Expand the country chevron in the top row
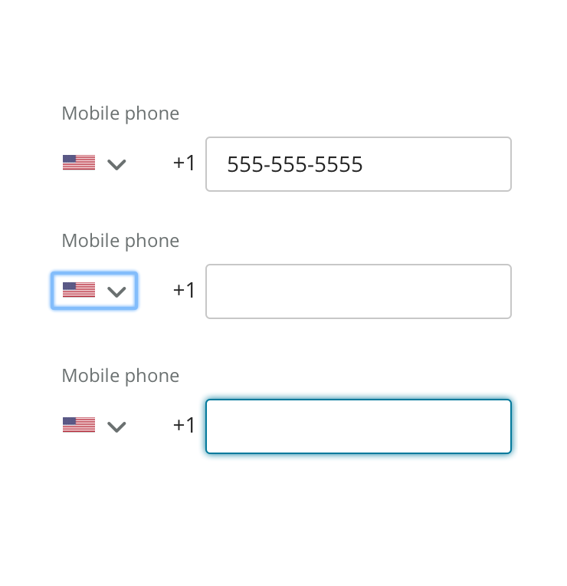Image resolution: width=567 pixels, height=586 pixels. pyautogui.click(x=116, y=164)
